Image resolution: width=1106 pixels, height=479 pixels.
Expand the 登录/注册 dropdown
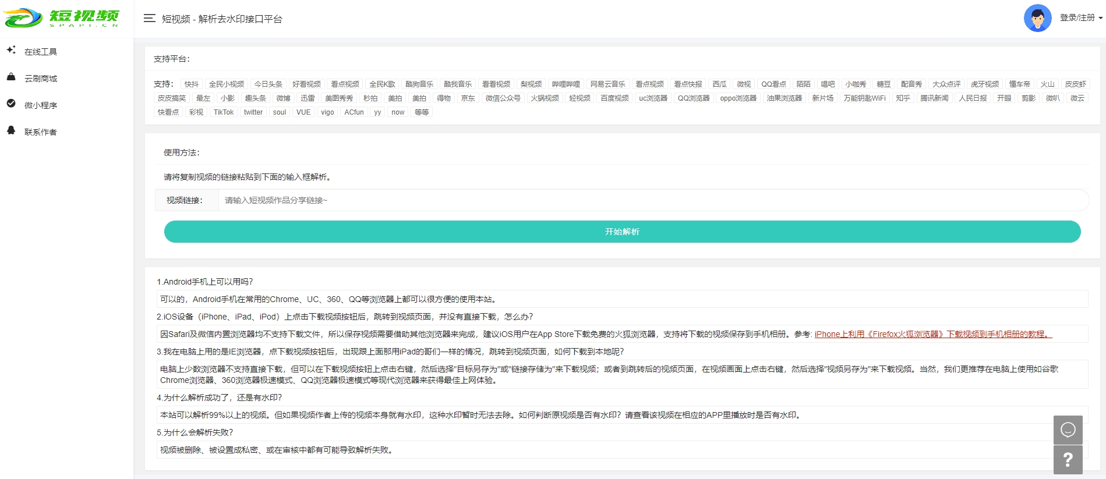pos(1080,18)
